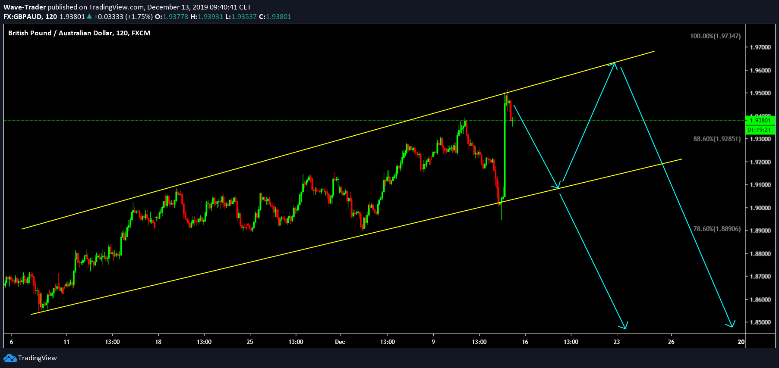779x368 pixels.
Task: Click the TradingView cloud logo icon
Action: 10,358
